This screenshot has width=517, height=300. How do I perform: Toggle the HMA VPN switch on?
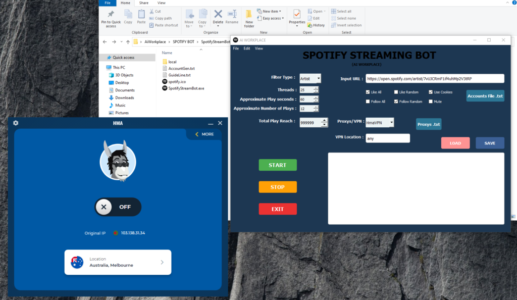118,207
